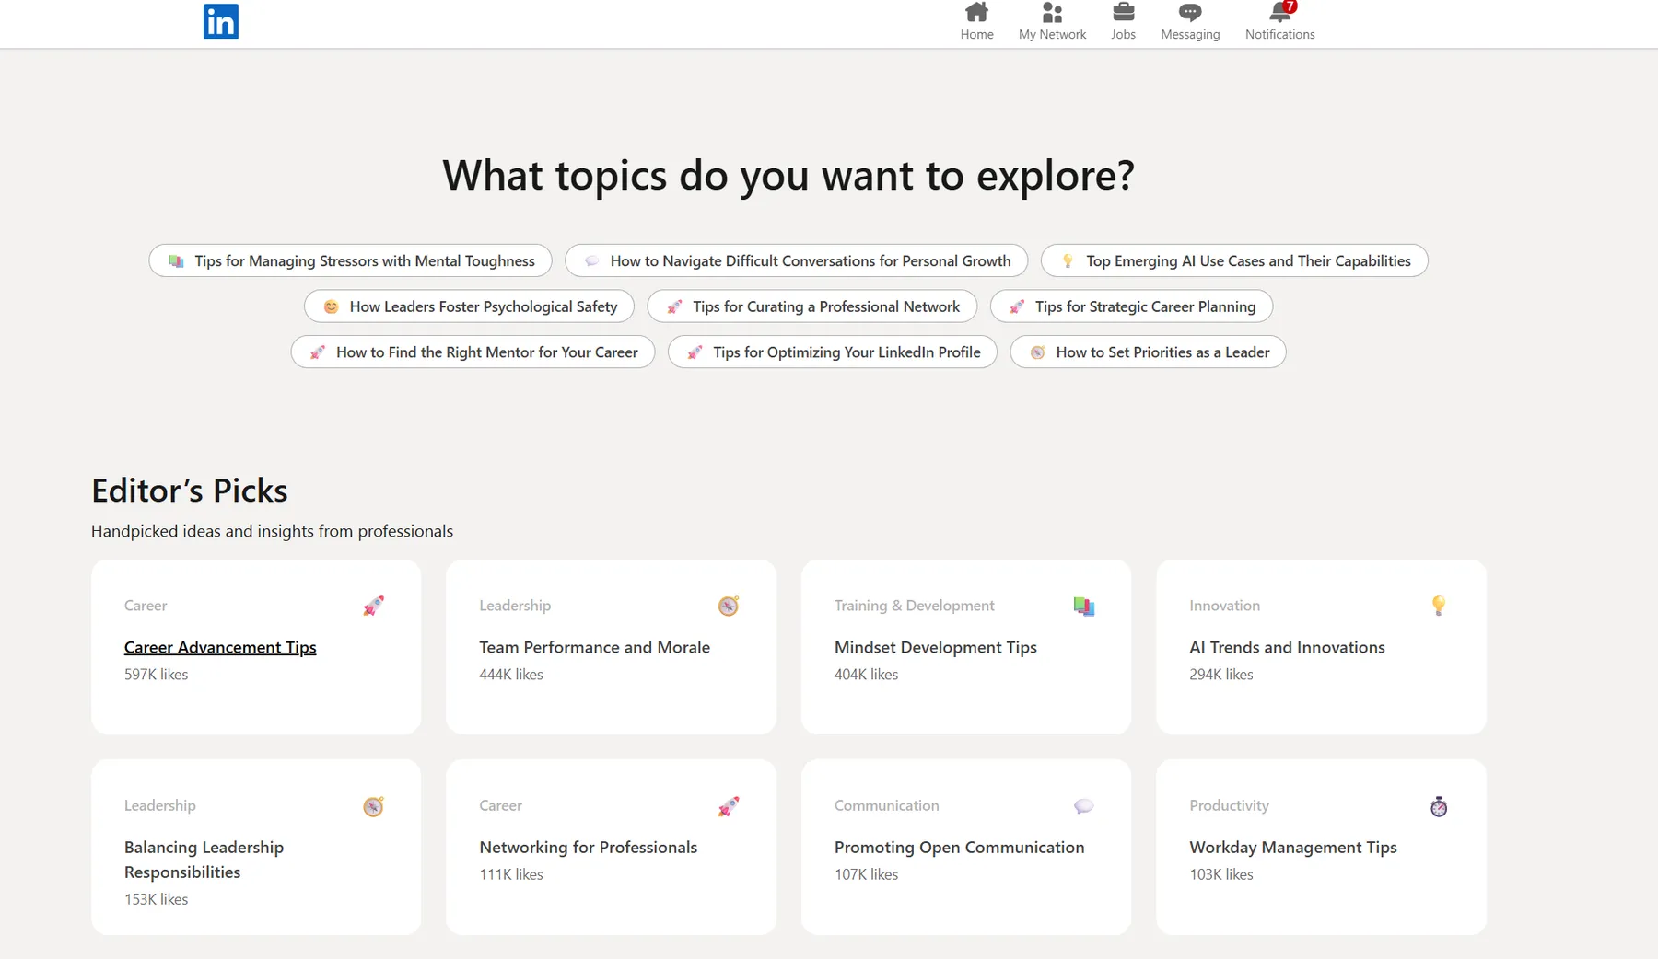Open Notifications bell icon

pos(1279,13)
